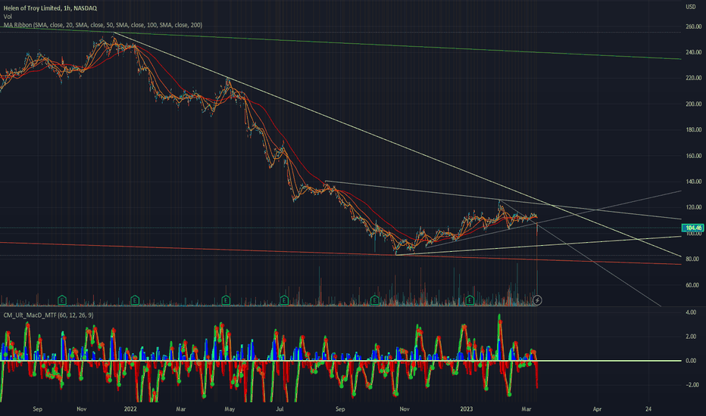Screen dimensions: 706x416
Task: Click the 2.00 MACD scale label
Action: coord(691,337)
